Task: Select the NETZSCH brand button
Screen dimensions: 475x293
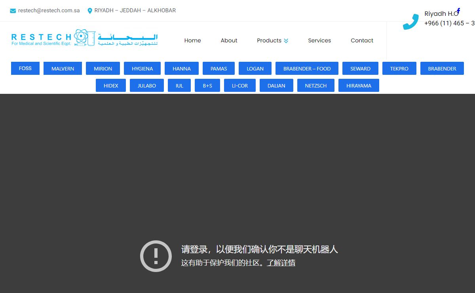Action: tap(316, 85)
